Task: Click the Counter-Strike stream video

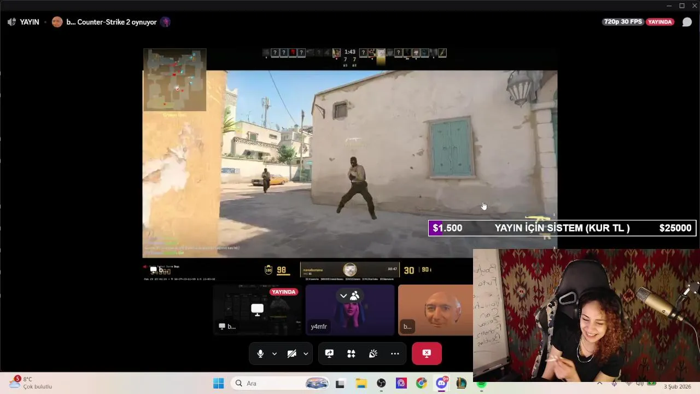Action: (350, 164)
